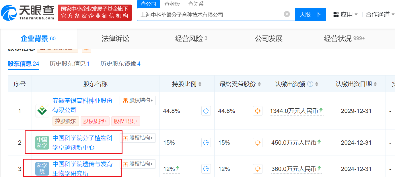Sort table by 认缴出资额
The image size is (395, 177).
coord(317,84)
